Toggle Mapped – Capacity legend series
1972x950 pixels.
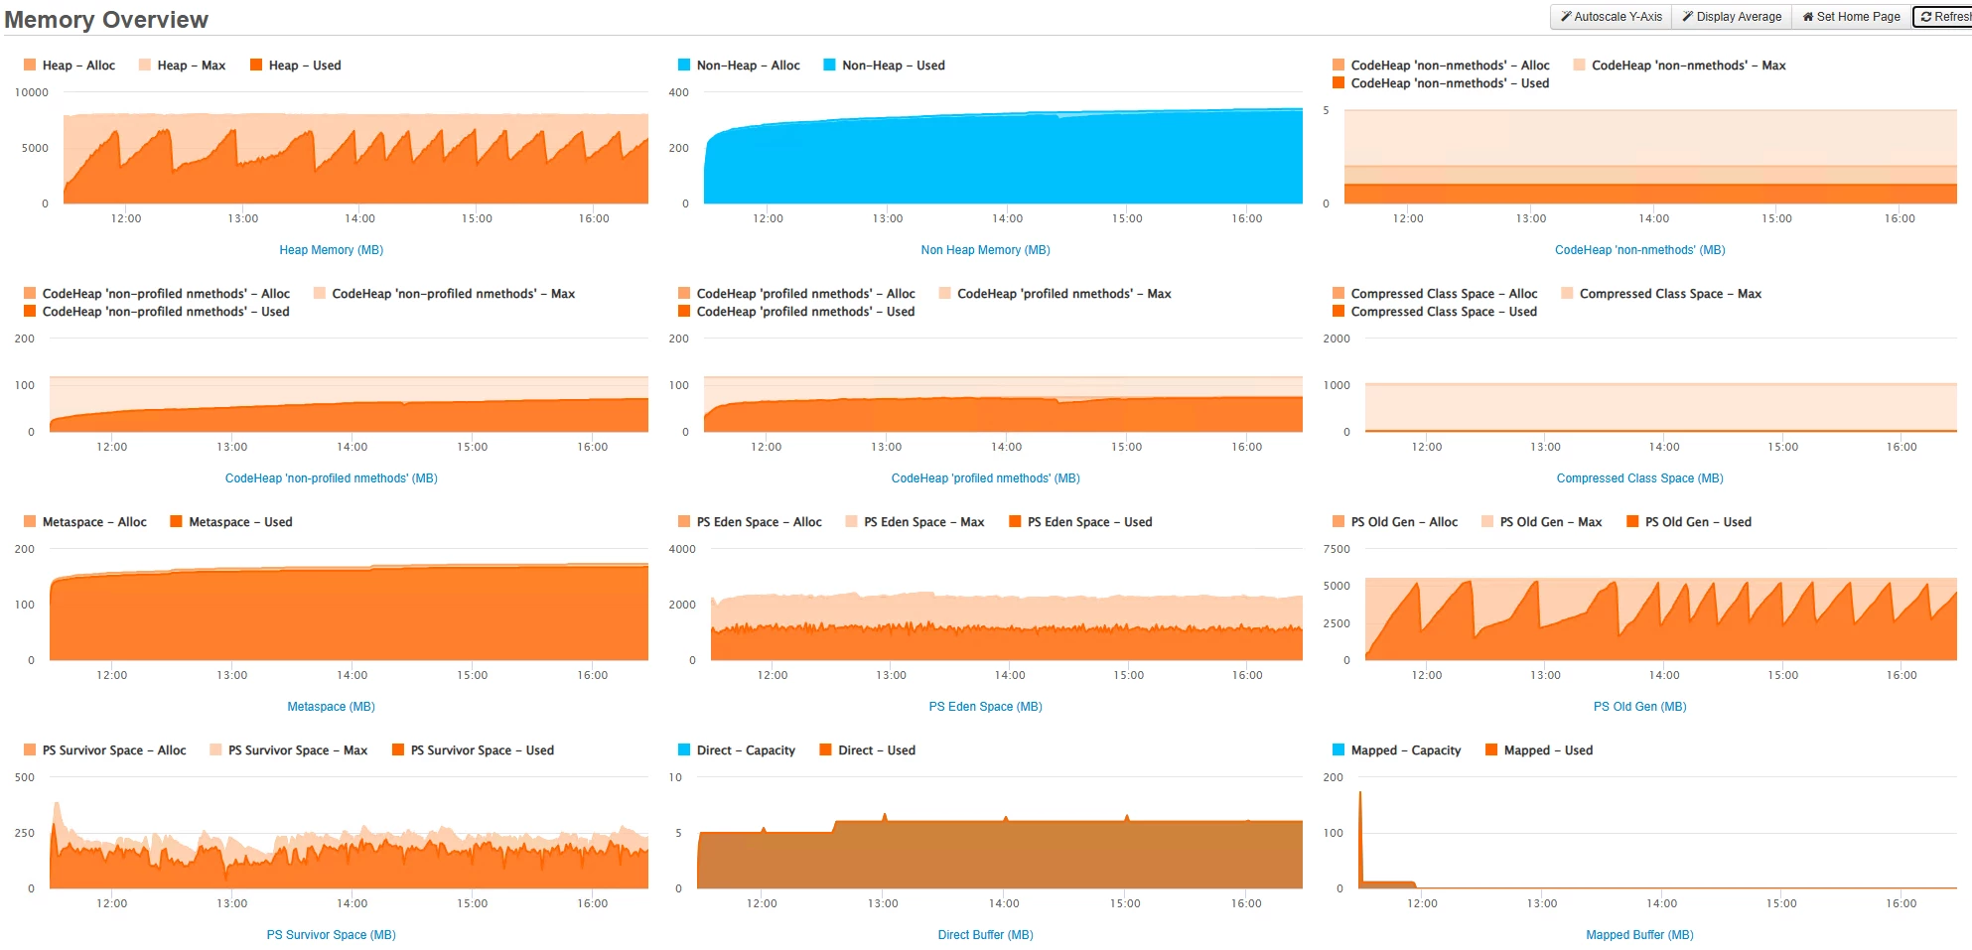point(1397,750)
